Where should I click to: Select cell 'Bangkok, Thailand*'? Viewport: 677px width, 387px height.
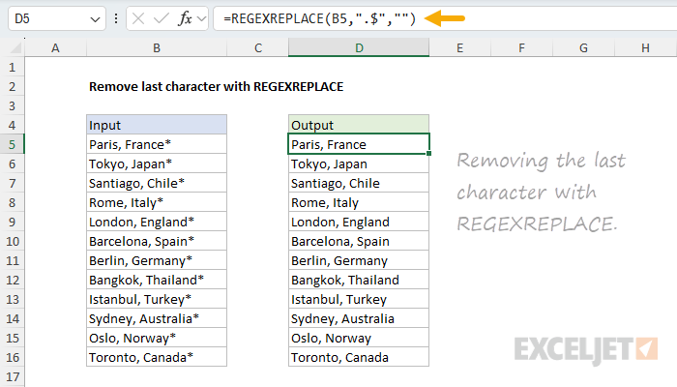(x=157, y=280)
